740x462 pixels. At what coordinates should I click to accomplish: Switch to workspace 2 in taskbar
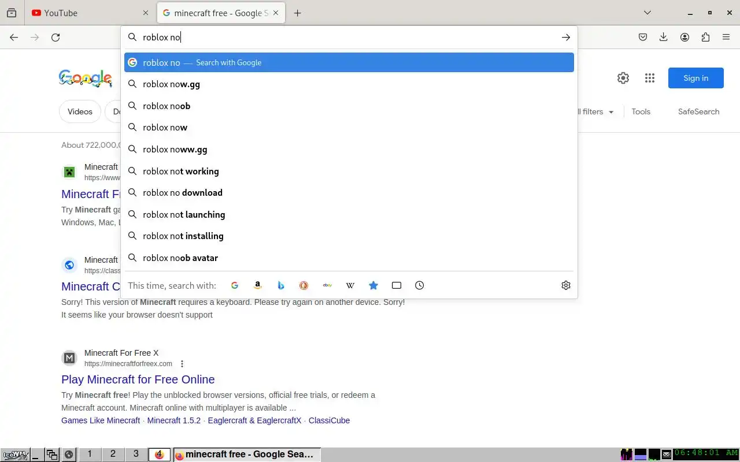click(113, 454)
